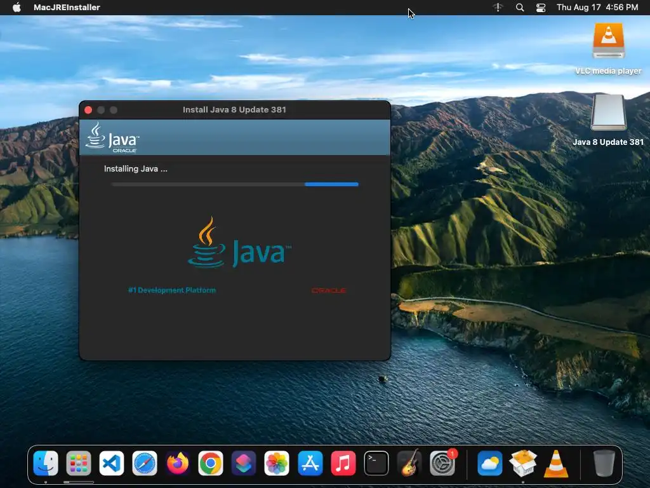Click 'Installing Java ...' status text

pos(136,169)
